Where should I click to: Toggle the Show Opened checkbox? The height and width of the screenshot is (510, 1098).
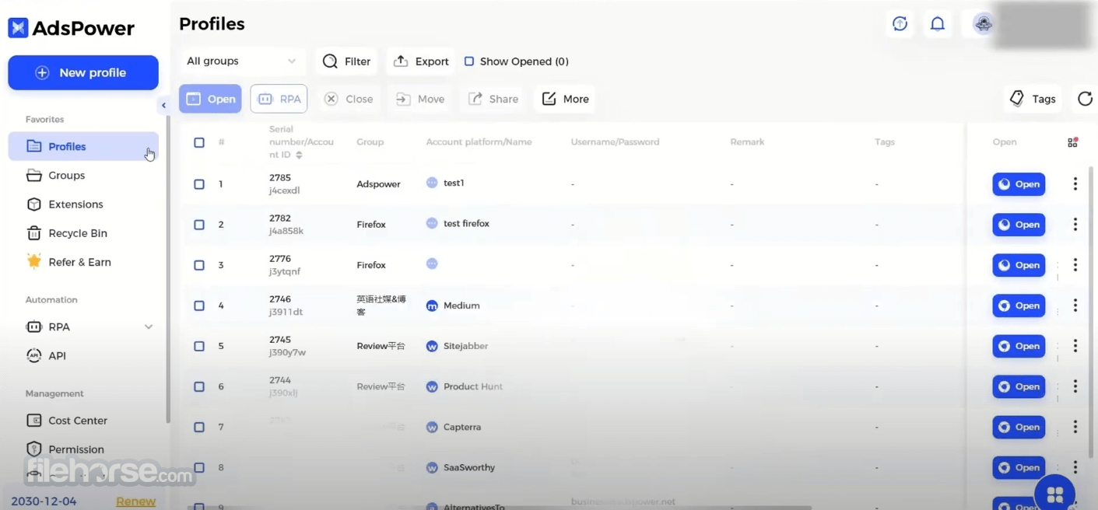click(x=469, y=61)
